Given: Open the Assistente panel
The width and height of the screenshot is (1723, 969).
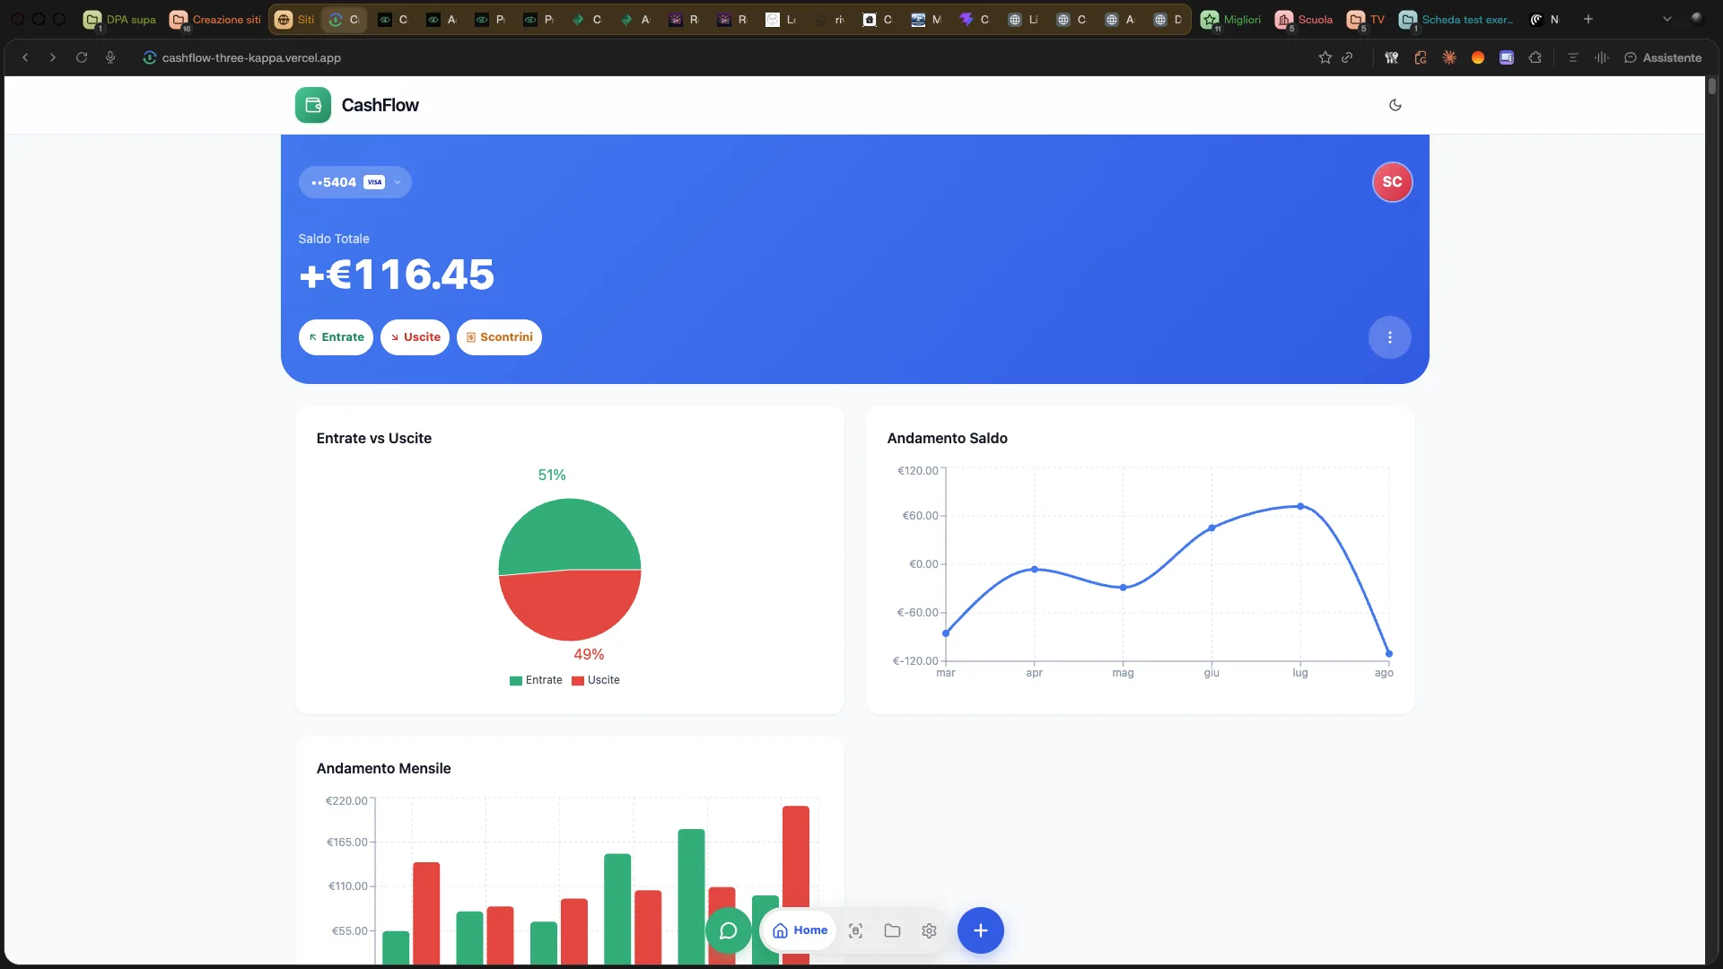Looking at the screenshot, I should (1663, 57).
